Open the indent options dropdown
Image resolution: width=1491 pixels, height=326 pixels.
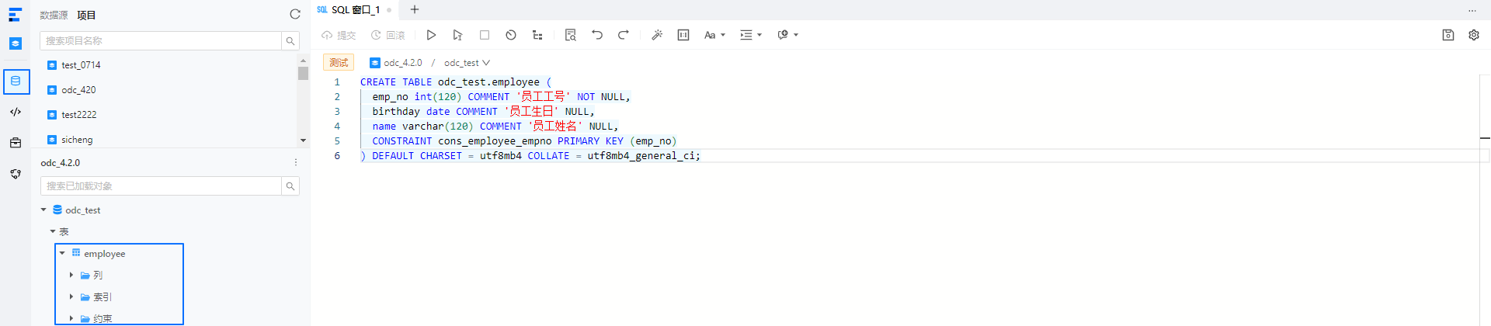pyautogui.click(x=750, y=35)
